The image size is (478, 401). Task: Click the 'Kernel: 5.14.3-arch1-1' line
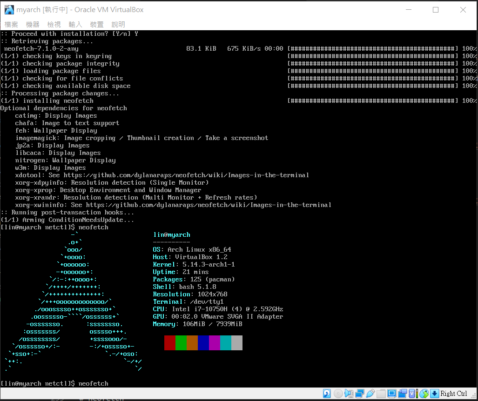[x=194, y=265]
